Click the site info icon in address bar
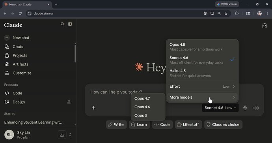The height and width of the screenshot is (143, 272). click(30, 13)
